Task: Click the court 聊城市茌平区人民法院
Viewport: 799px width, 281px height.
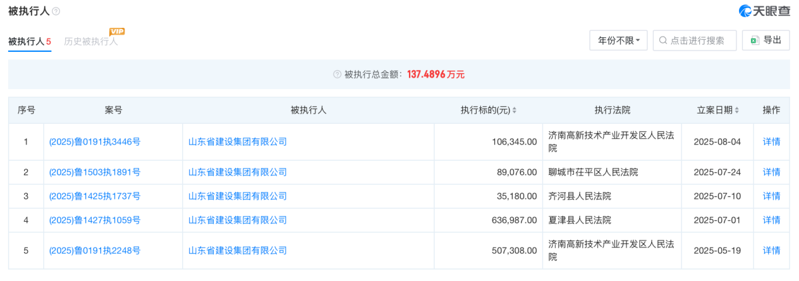Action: point(593,172)
